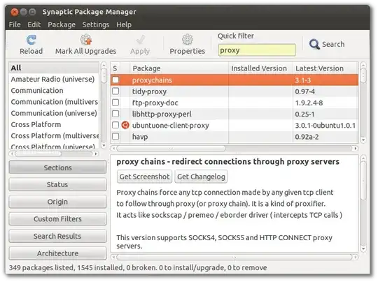The width and height of the screenshot is (378, 282).
Task: Click the Get Screenshot button
Action: 144,177
